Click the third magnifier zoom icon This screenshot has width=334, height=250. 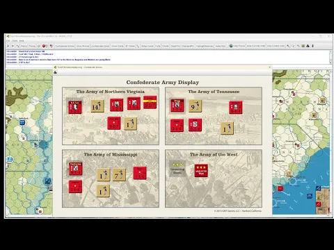click(299, 46)
